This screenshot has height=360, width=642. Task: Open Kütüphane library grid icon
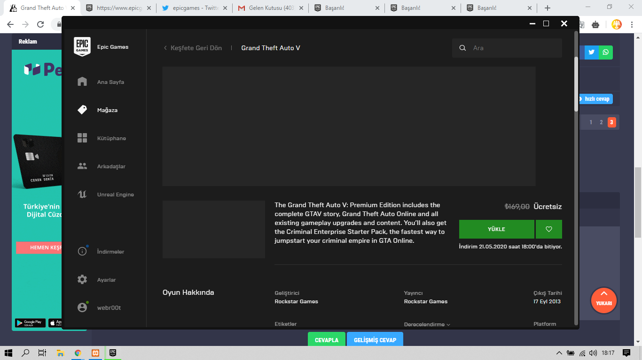coord(82,138)
